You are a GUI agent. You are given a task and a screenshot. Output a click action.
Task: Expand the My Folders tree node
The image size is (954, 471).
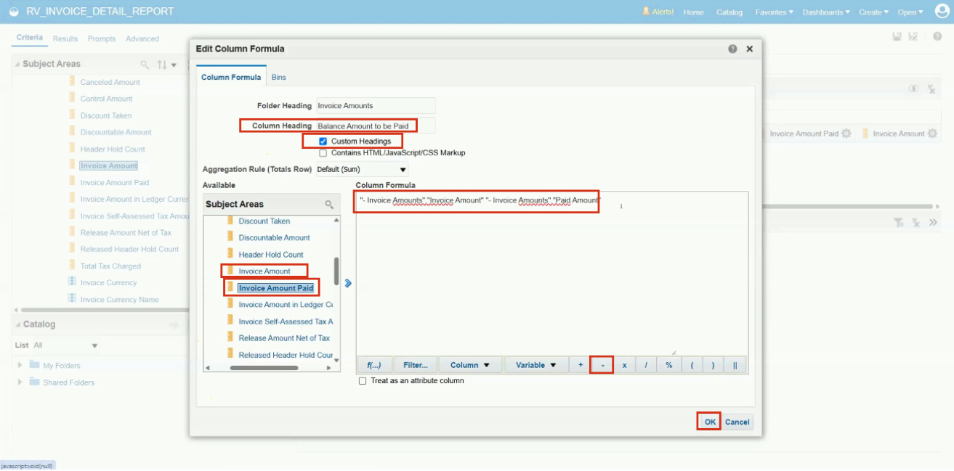coord(20,366)
